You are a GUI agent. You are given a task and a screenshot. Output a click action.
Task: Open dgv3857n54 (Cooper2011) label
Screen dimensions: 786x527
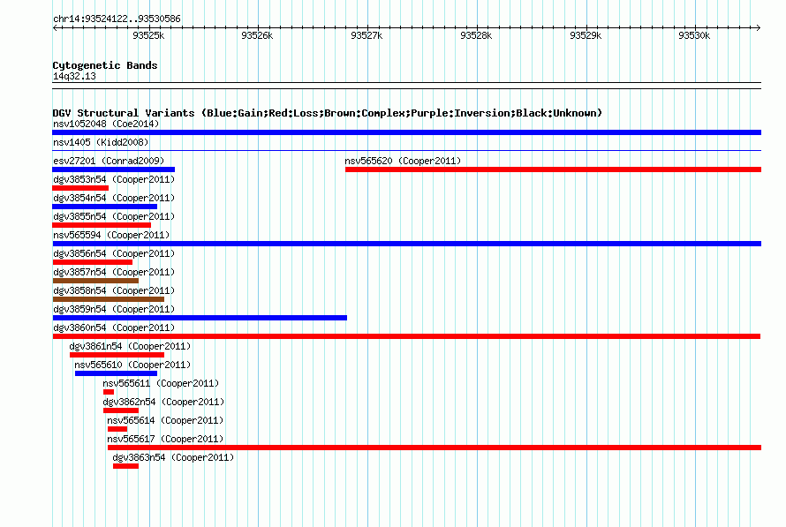(114, 272)
